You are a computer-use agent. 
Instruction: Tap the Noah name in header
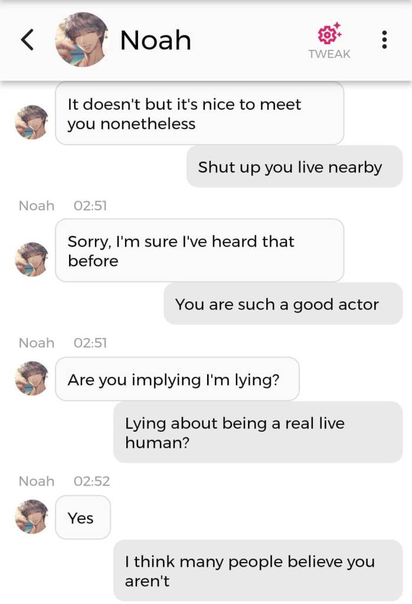[155, 40]
